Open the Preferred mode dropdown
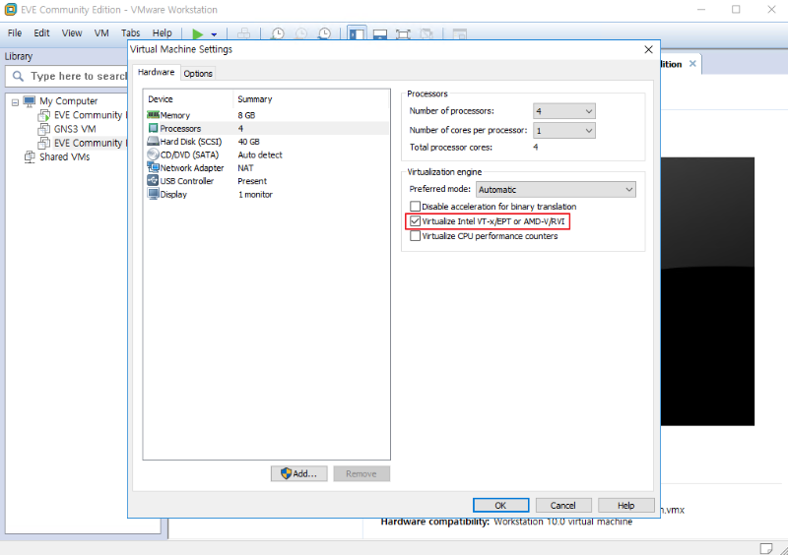The height and width of the screenshot is (555, 788). (556, 189)
